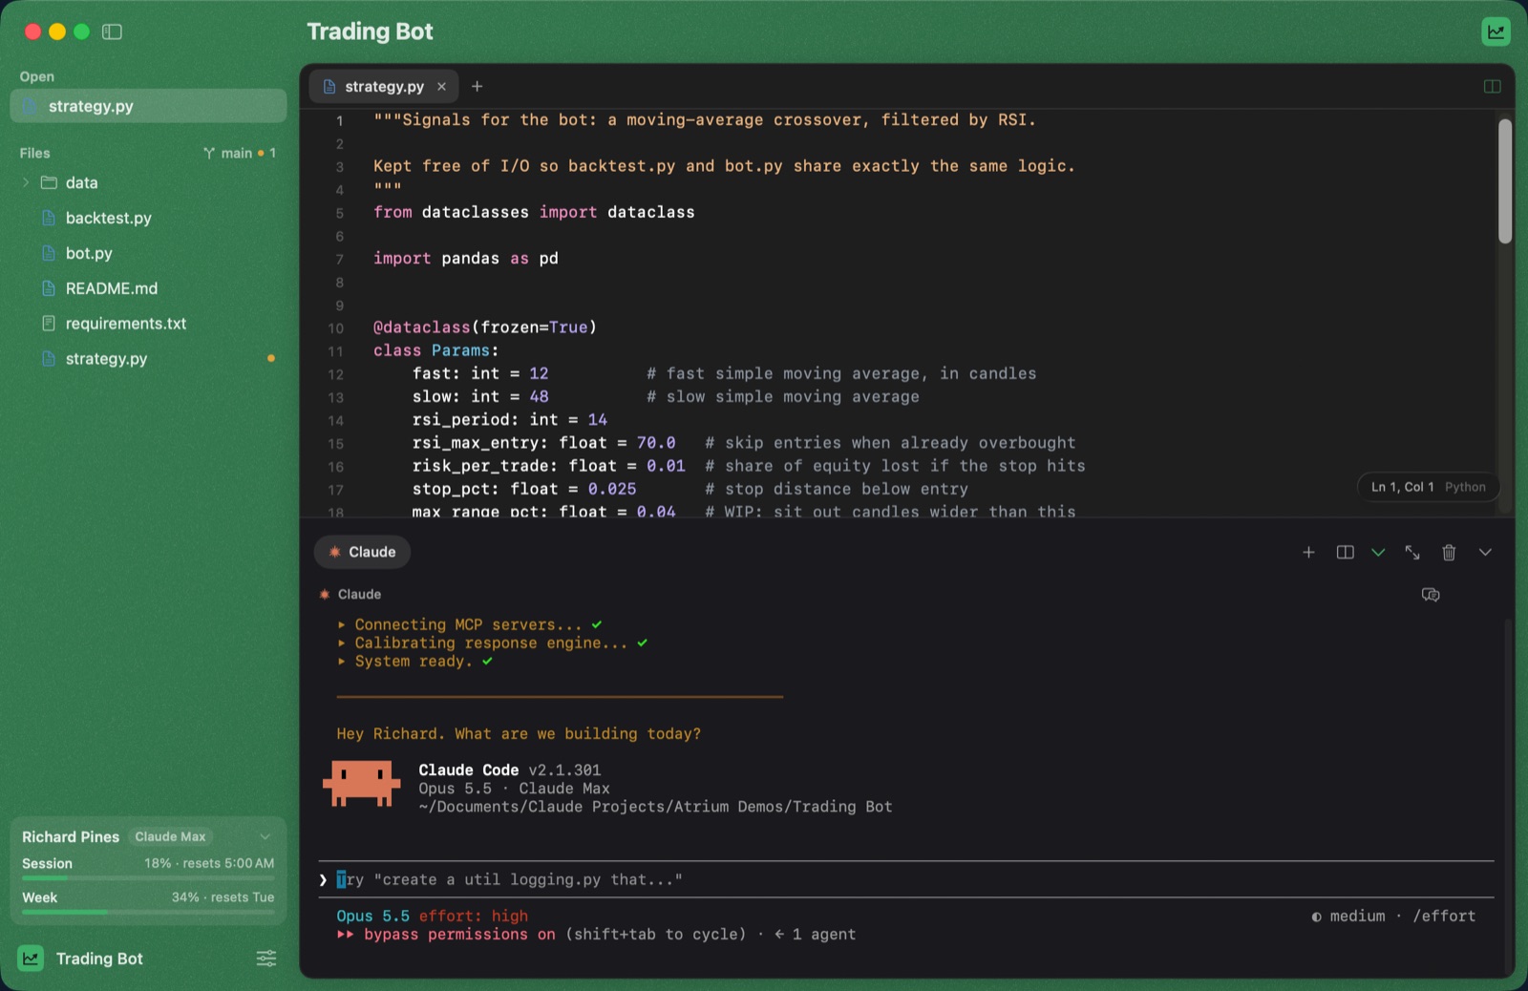Click the Trading Bot window title

point(370,32)
